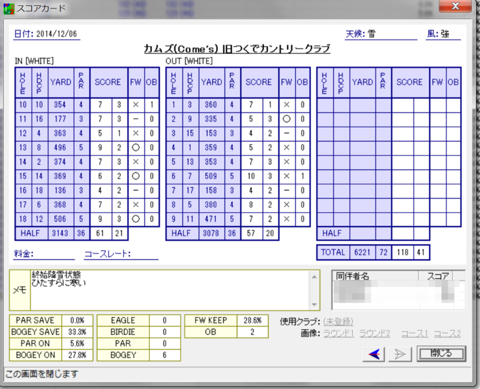Click OUT half score 57

click(x=251, y=234)
